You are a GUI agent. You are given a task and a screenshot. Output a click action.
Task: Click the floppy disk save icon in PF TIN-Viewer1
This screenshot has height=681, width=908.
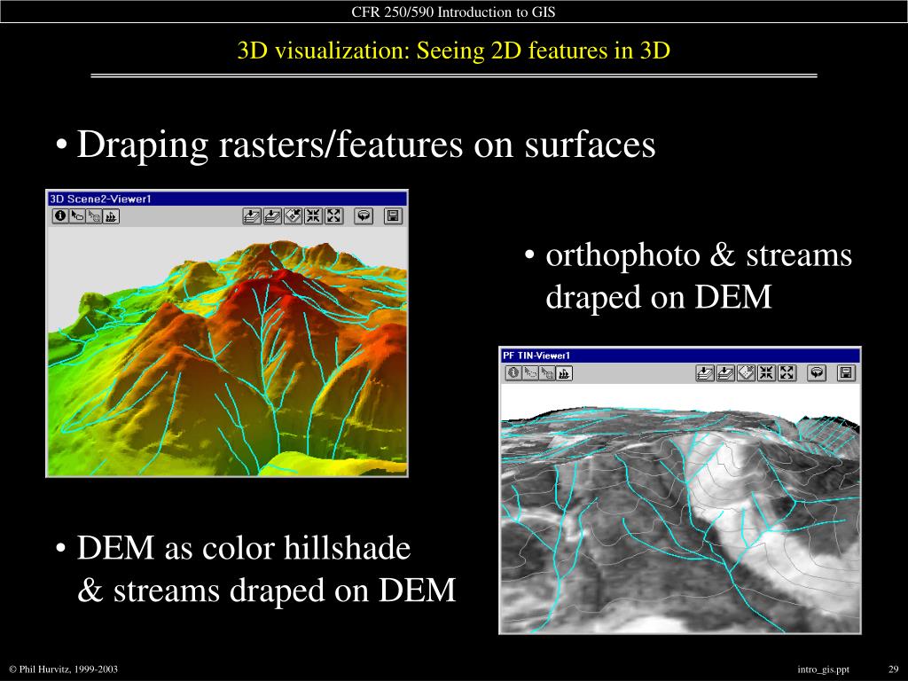click(846, 373)
